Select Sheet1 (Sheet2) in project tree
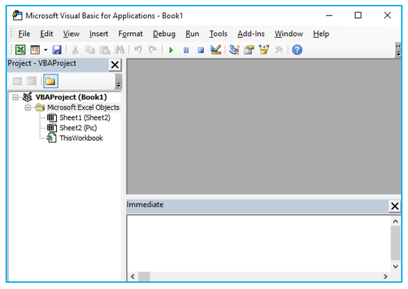 85,117
